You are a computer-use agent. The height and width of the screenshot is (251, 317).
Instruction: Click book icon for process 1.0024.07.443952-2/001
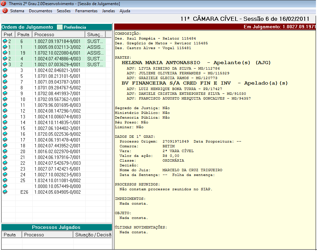pyautogui.click(x=5, y=146)
